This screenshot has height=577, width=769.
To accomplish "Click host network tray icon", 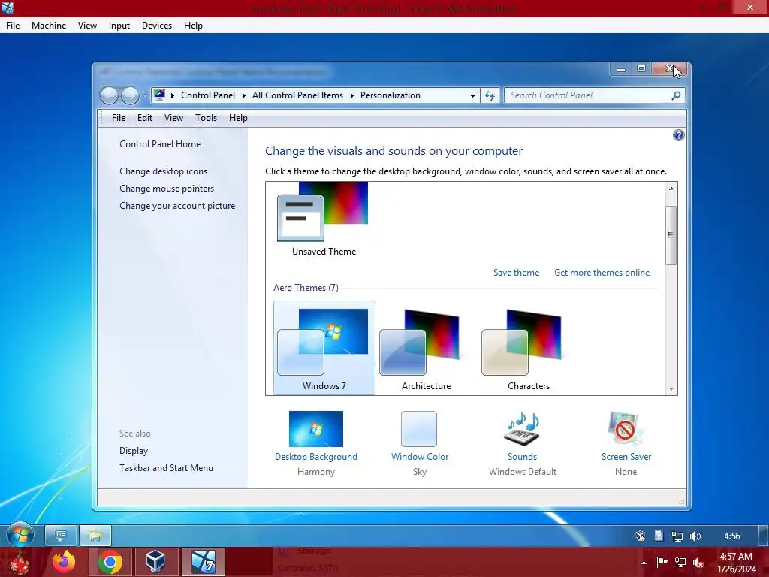I will 680,562.
